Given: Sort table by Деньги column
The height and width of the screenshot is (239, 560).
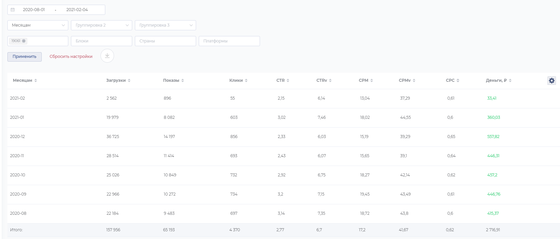Looking at the screenshot, I should point(498,80).
